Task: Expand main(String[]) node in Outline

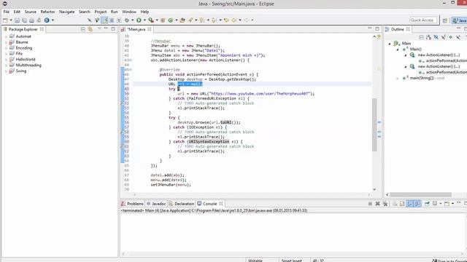Action: [x=398, y=78]
